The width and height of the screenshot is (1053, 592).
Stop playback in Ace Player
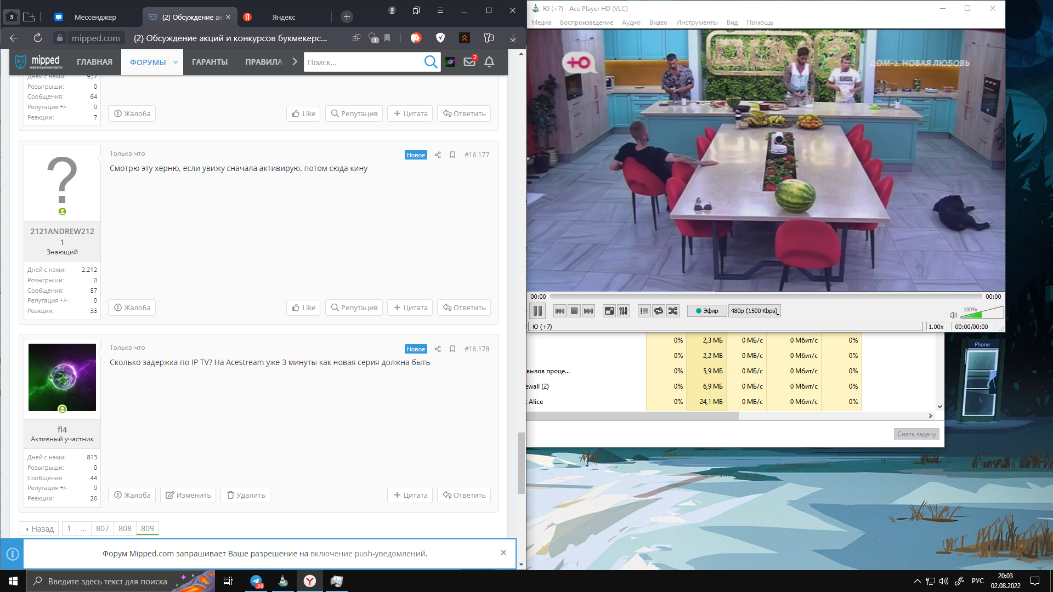(574, 311)
